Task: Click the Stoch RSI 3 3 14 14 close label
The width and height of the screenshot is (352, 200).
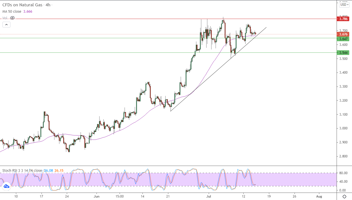Action: 22,171
